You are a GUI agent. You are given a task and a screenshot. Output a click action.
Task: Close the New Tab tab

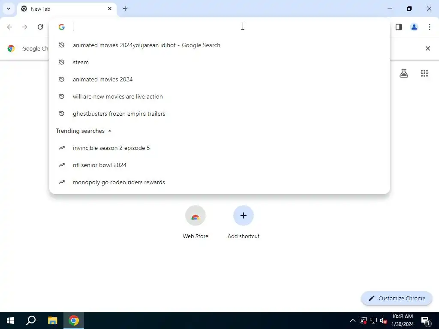coord(110,9)
